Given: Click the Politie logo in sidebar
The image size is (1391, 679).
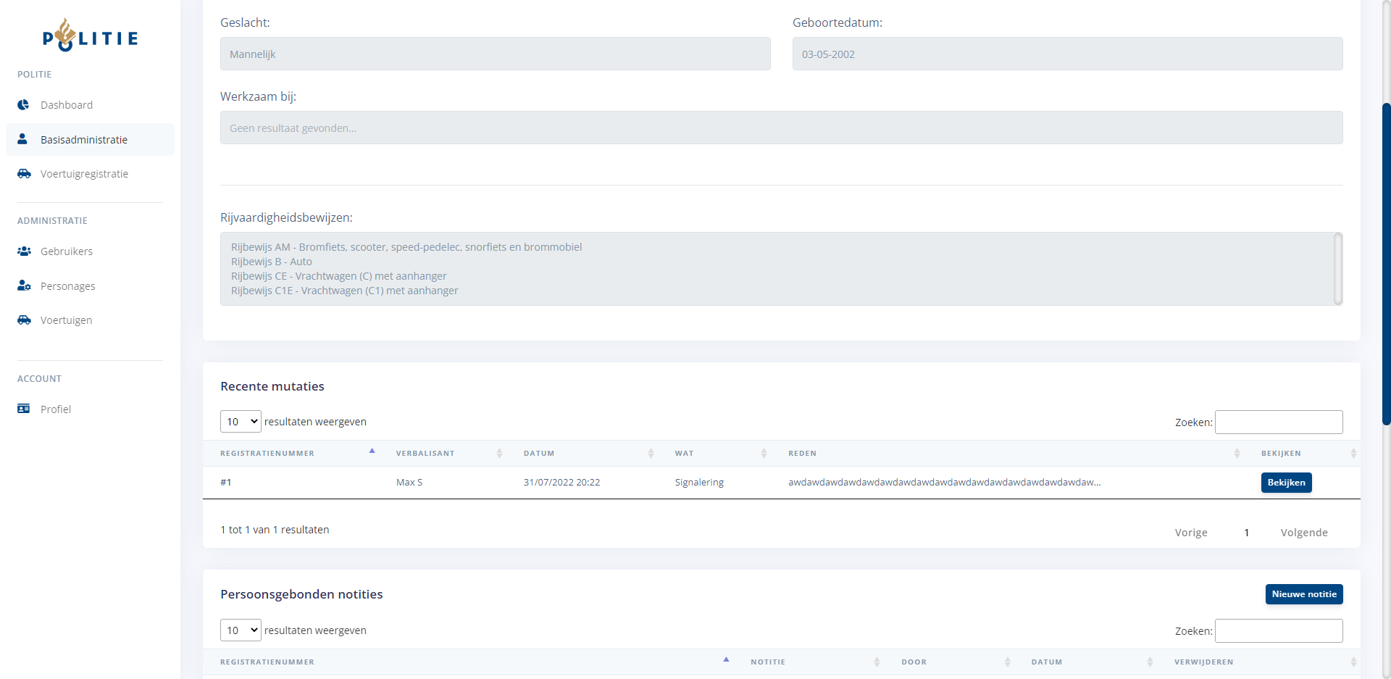Looking at the screenshot, I should coord(90,36).
